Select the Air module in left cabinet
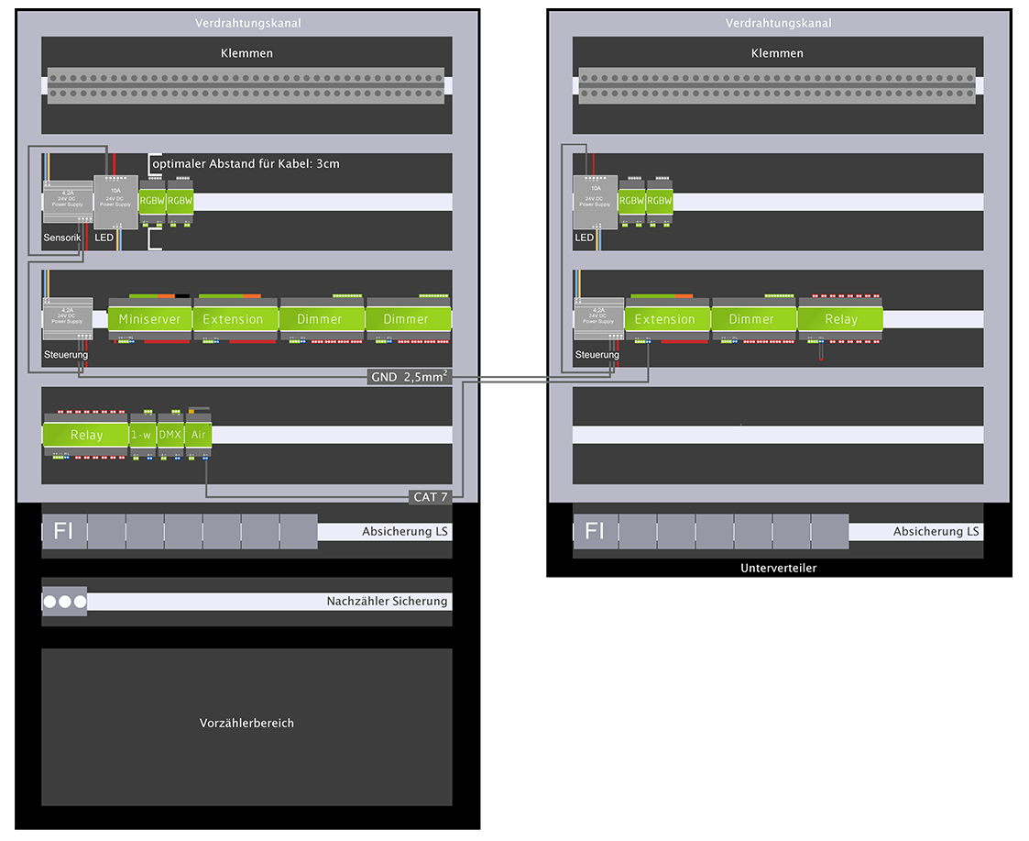Image resolution: width=1029 pixels, height=841 pixels. point(198,435)
